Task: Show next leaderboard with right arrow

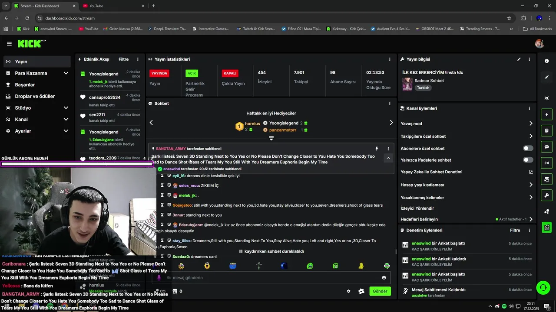Action: tap(391, 123)
